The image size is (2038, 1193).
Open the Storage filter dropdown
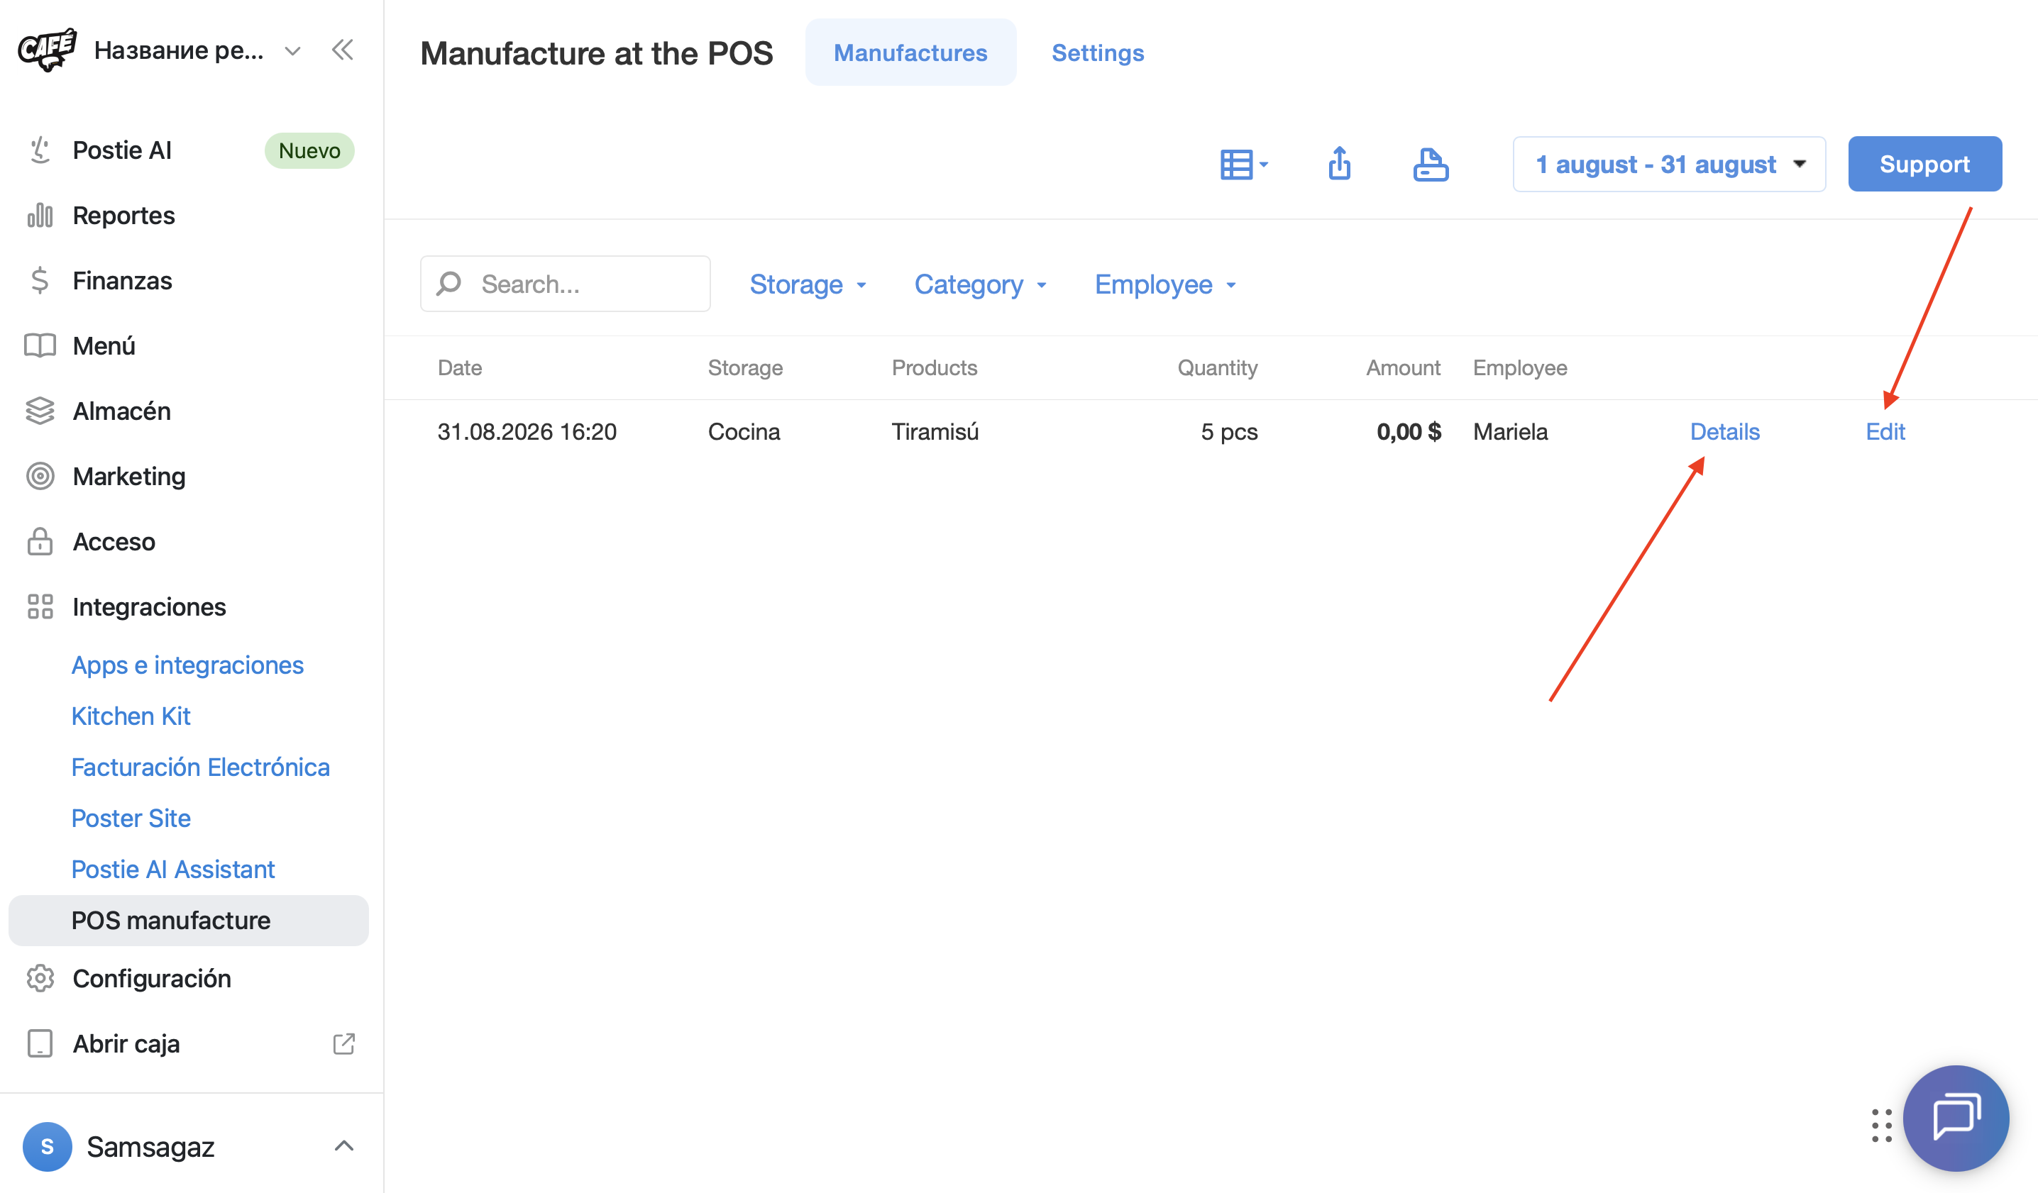[808, 284]
